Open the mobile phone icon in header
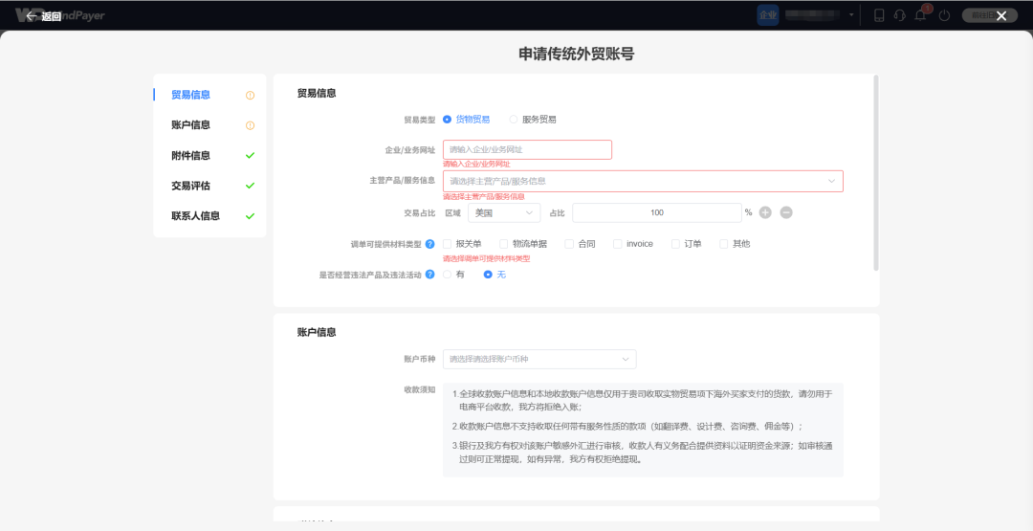The width and height of the screenshot is (1033, 531). (879, 15)
